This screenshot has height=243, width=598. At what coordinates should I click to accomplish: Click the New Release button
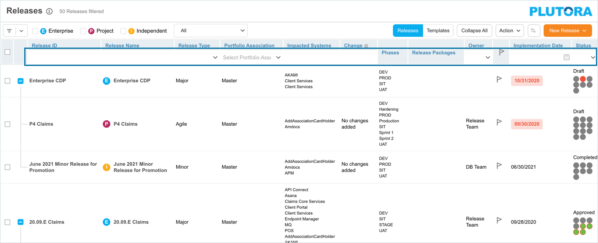point(568,30)
